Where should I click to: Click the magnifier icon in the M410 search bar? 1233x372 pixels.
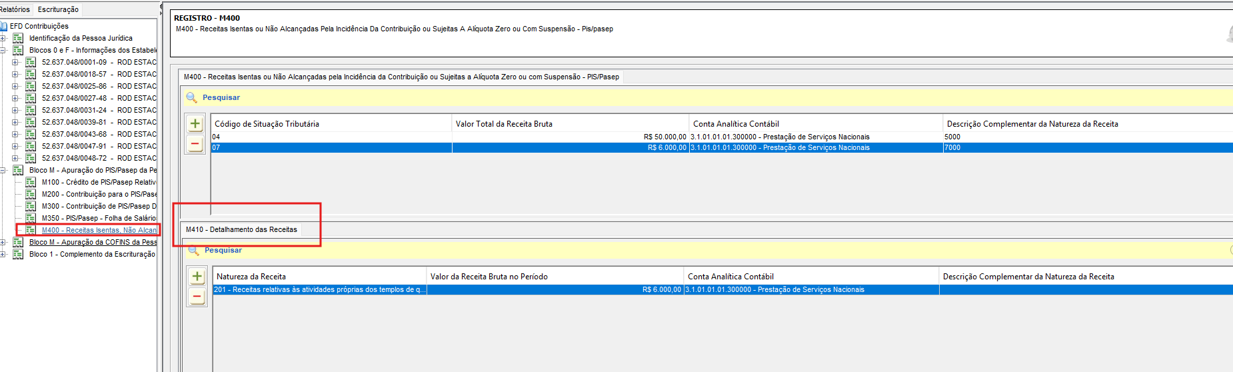pos(193,250)
